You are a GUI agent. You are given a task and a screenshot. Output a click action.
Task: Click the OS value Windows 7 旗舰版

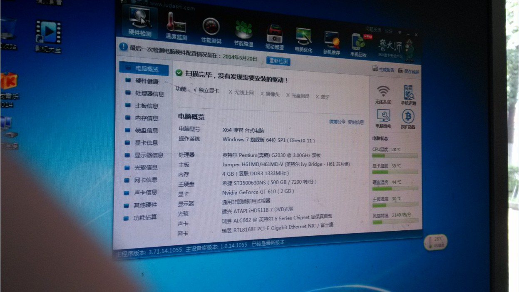(269, 140)
